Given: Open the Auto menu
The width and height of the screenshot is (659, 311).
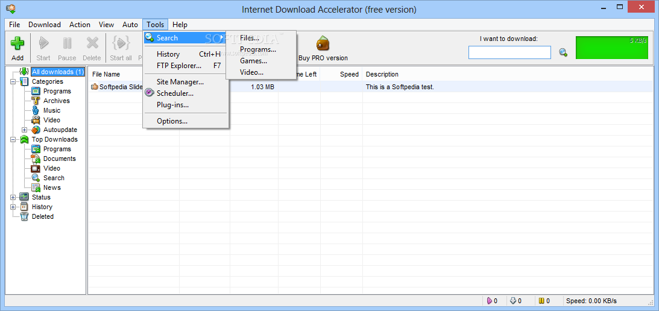Looking at the screenshot, I should [x=130, y=24].
